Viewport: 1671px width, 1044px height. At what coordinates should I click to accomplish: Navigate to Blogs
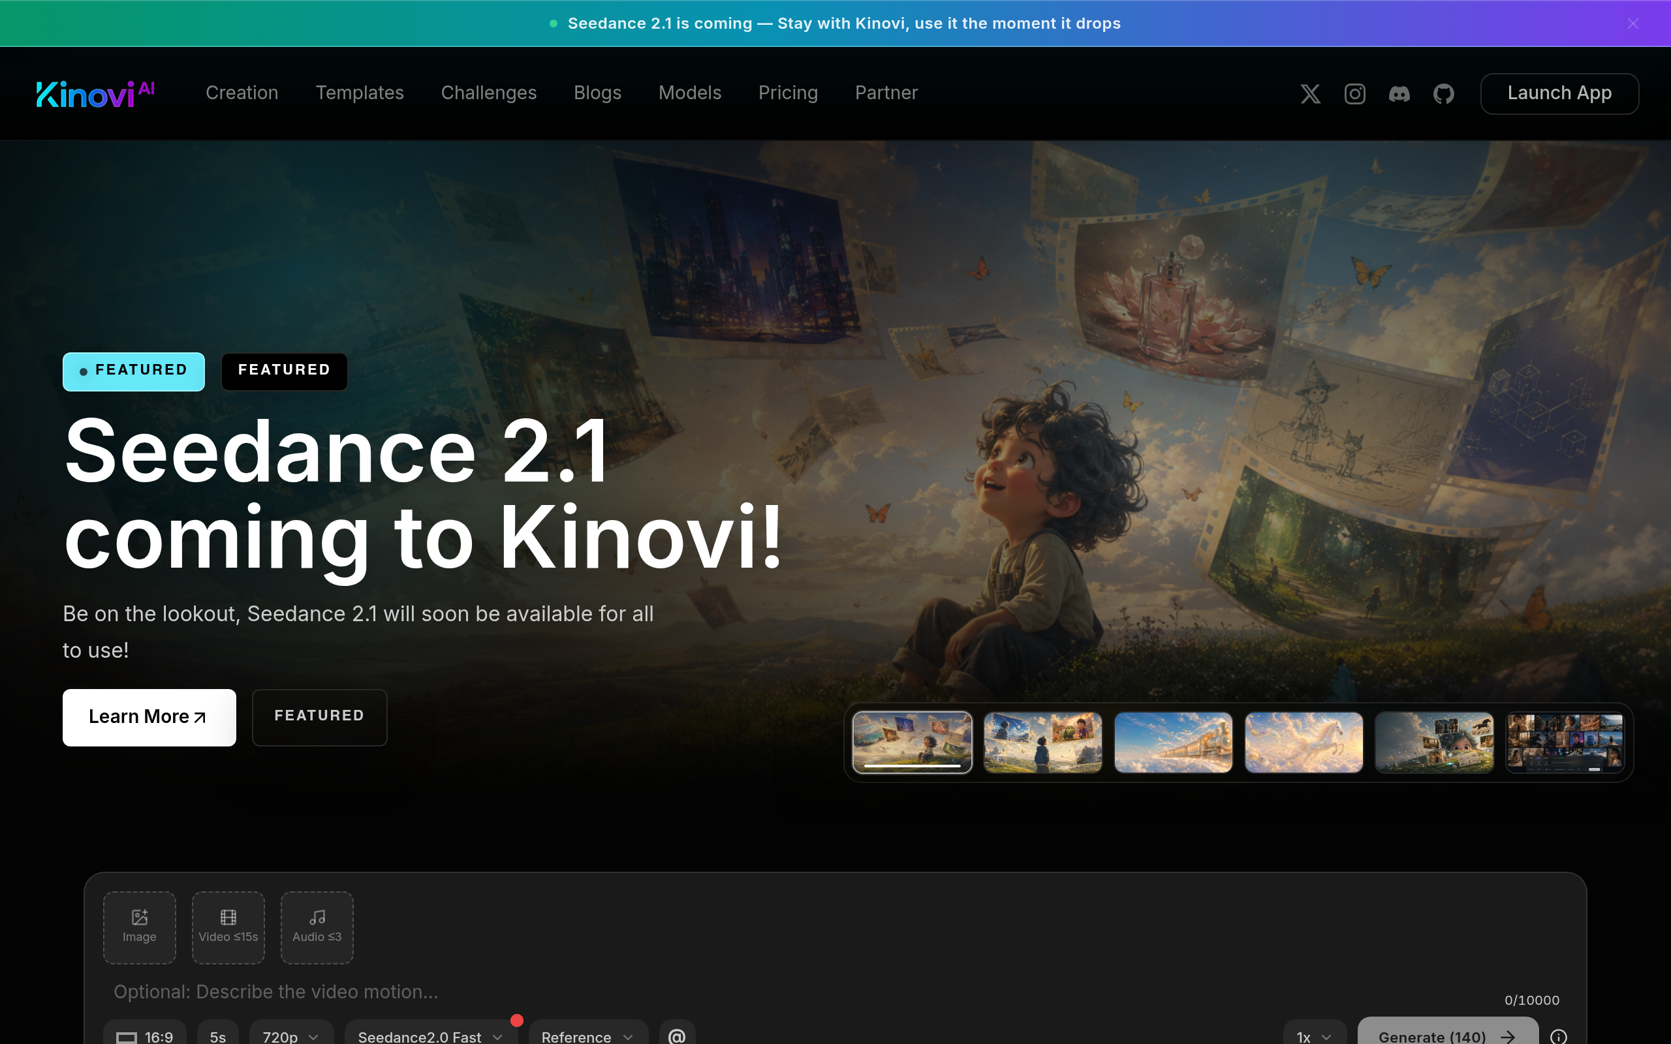click(598, 93)
